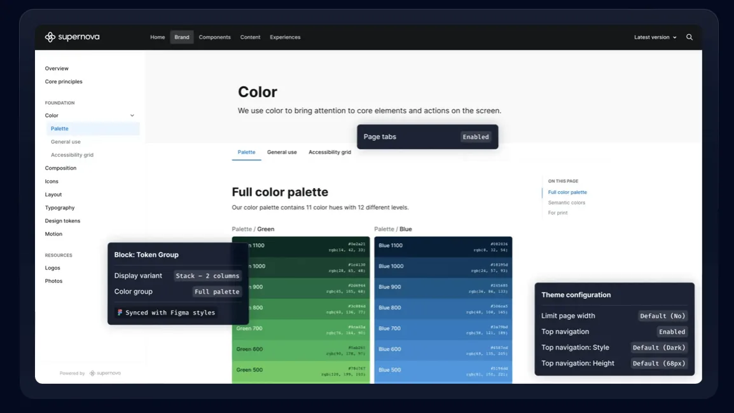Open the Latest version dropdown

[655, 37]
